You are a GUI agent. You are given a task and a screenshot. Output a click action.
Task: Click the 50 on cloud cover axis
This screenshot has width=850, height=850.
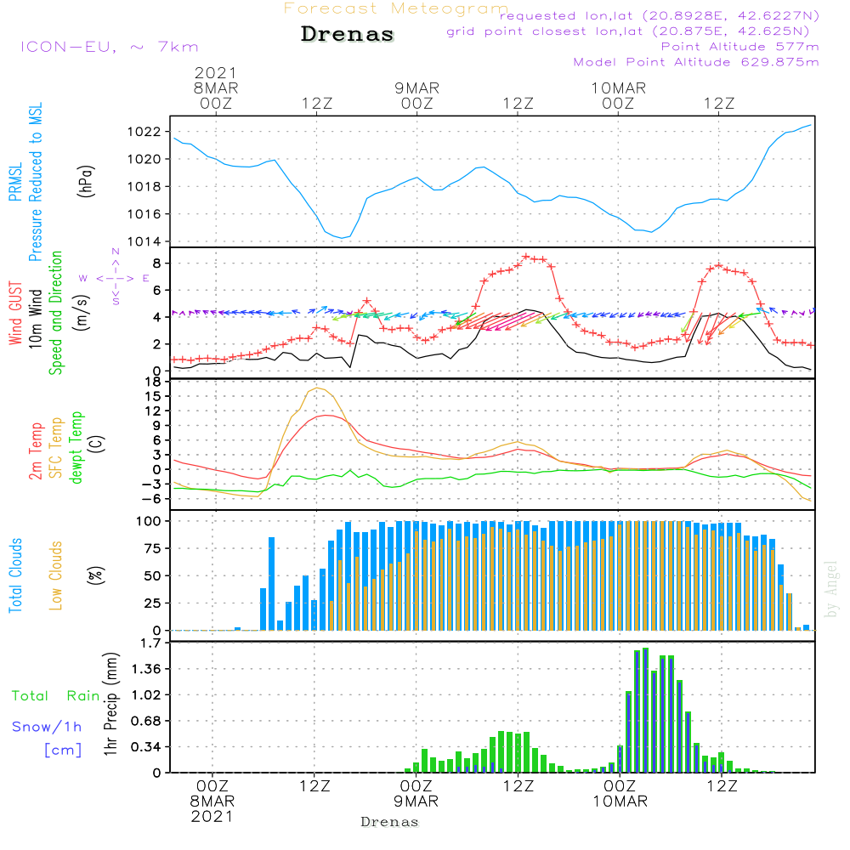click(x=153, y=575)
